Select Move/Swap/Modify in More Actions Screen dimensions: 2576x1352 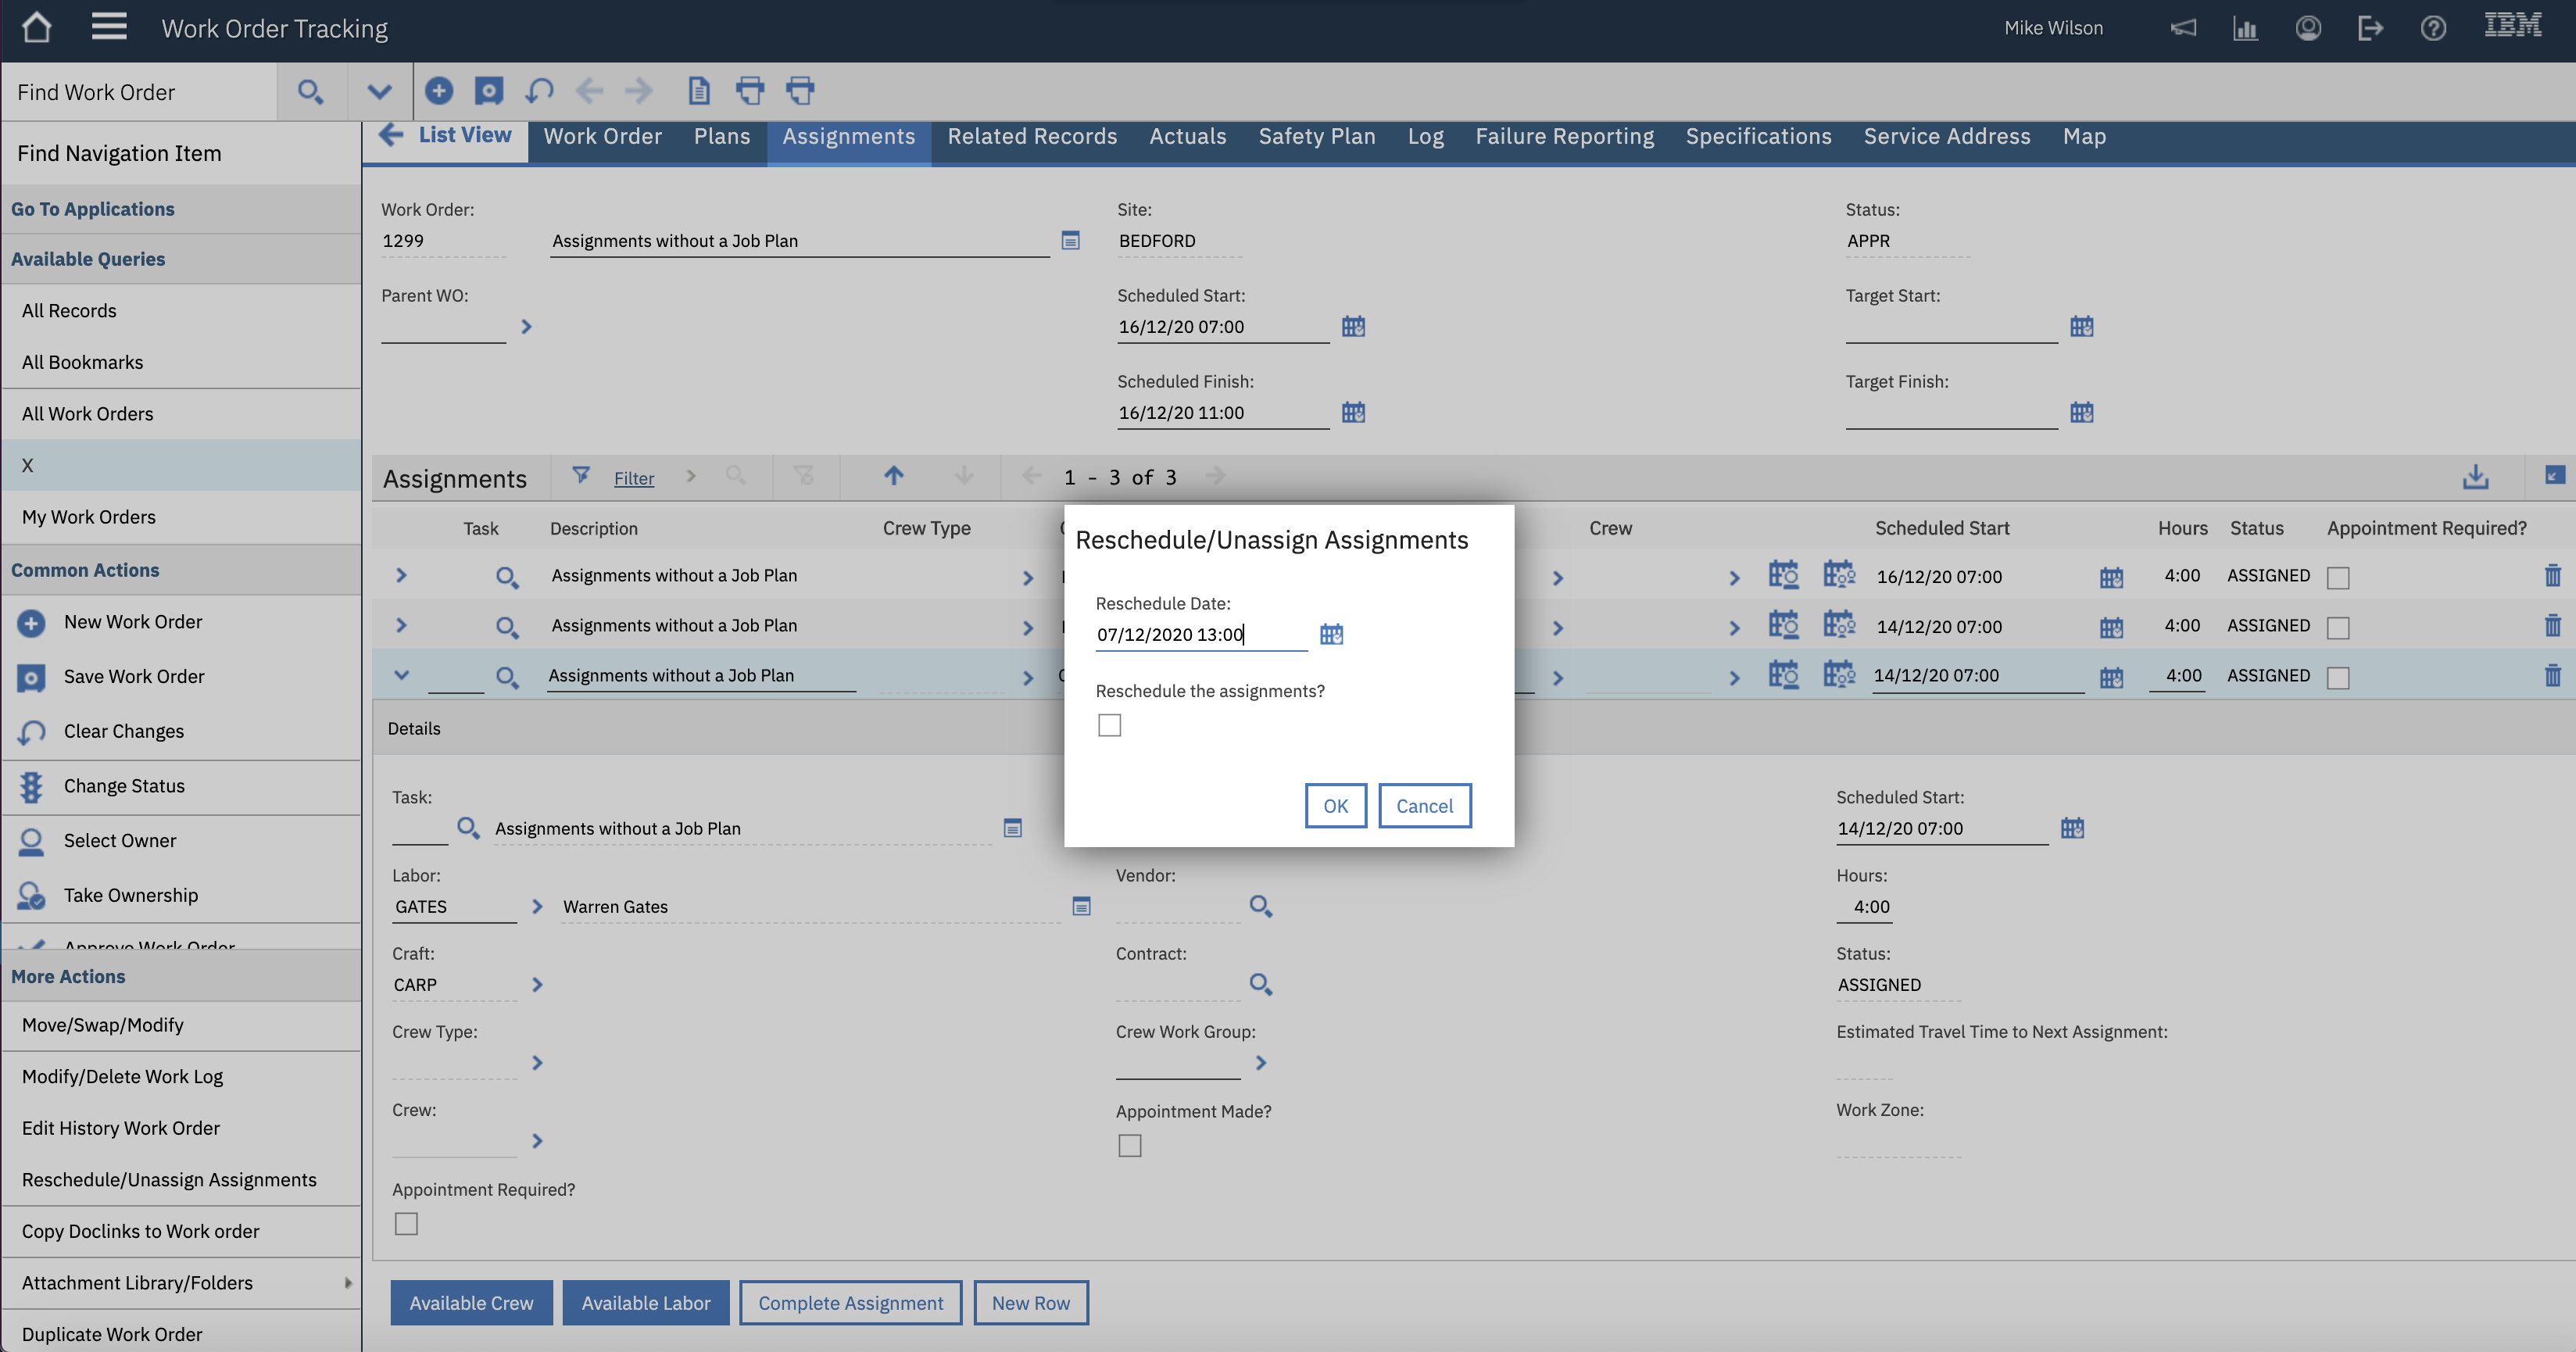tap(103, 1025)
